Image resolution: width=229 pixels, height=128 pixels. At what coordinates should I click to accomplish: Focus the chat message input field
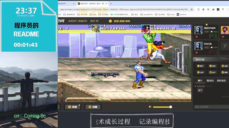click(x=211, y=107)
